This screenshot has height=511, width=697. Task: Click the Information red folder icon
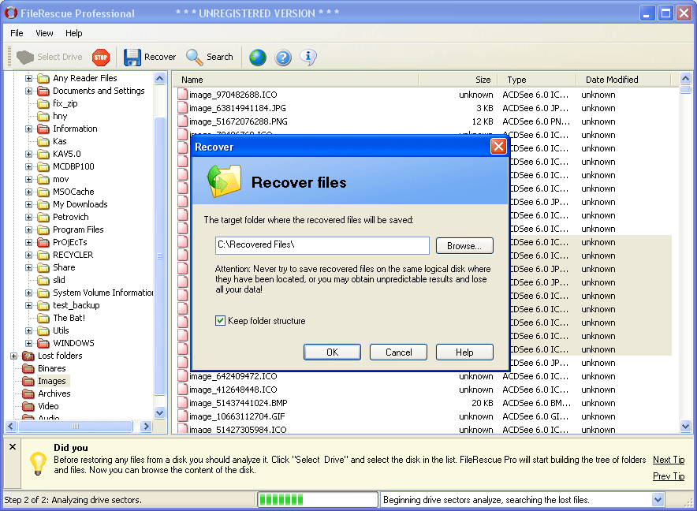coord(43,129)
